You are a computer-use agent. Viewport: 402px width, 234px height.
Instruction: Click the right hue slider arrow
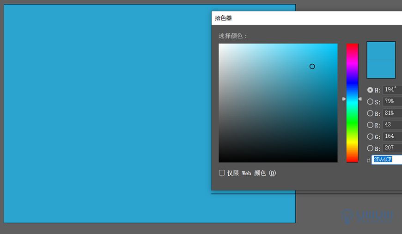point(360,99)
